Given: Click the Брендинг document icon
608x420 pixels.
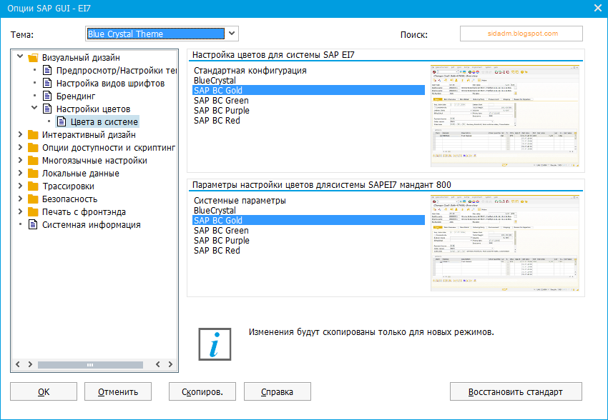Looking at the screenshot, I should [47, 96].
